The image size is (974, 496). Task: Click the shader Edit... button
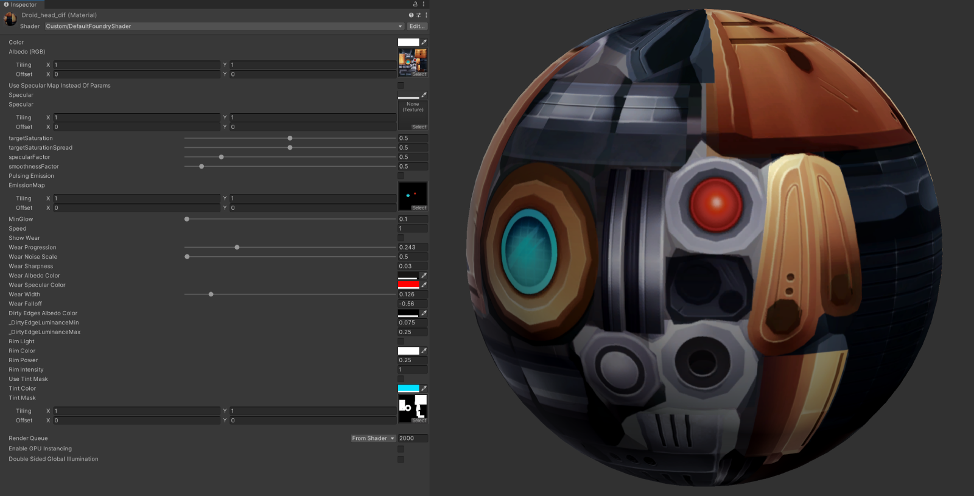click(x=417, y=26)
